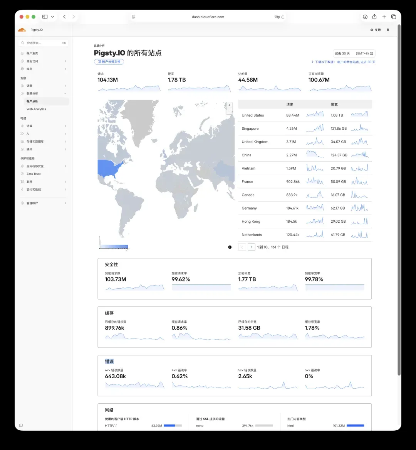Viewport: 416px width, 450px height.
Task: Click the 调查 document icon
Action: pos(22,86)
